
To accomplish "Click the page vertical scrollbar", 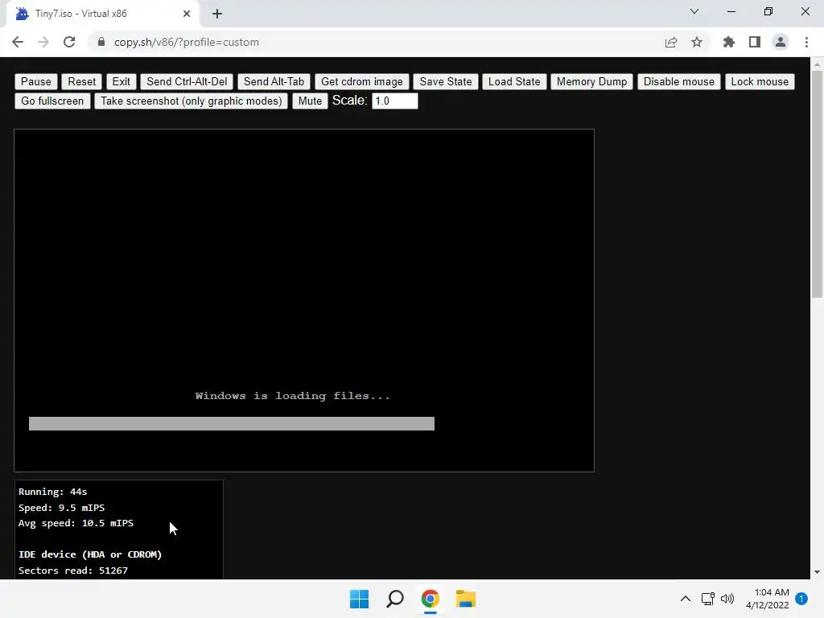I will 817,184.
